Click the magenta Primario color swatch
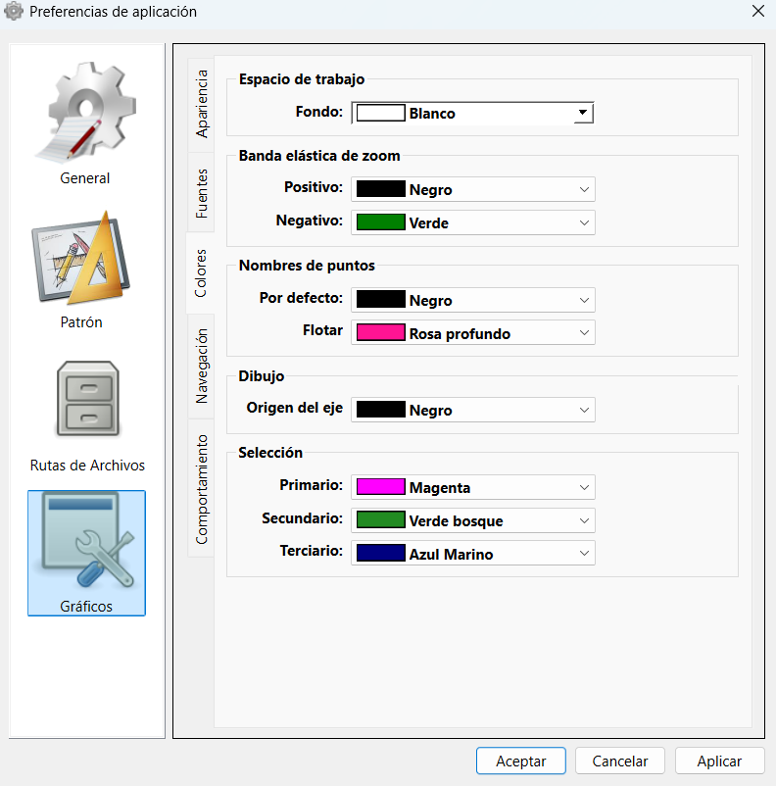 pyautogui.click(x=380, y=487)
